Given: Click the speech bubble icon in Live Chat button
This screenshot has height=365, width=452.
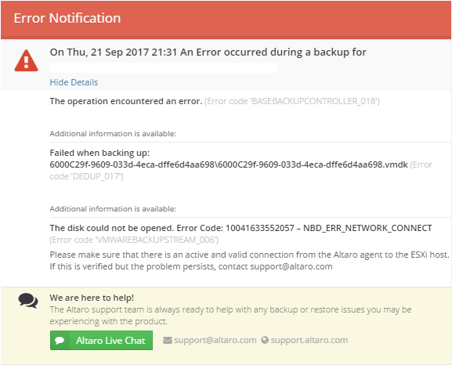Looking at the screenshot, I should [60, 341].
